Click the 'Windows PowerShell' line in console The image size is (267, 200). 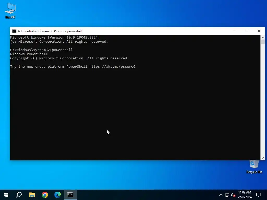(29, 54)
